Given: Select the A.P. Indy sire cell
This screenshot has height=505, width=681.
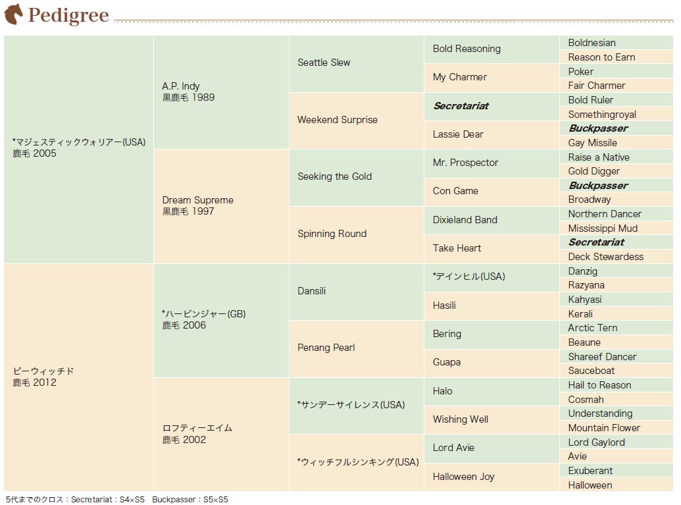Looking at the screenshot, I should 221,92.
